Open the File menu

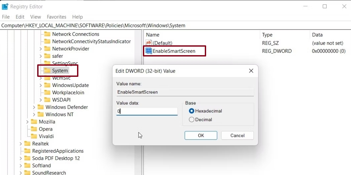click(6, 17)
